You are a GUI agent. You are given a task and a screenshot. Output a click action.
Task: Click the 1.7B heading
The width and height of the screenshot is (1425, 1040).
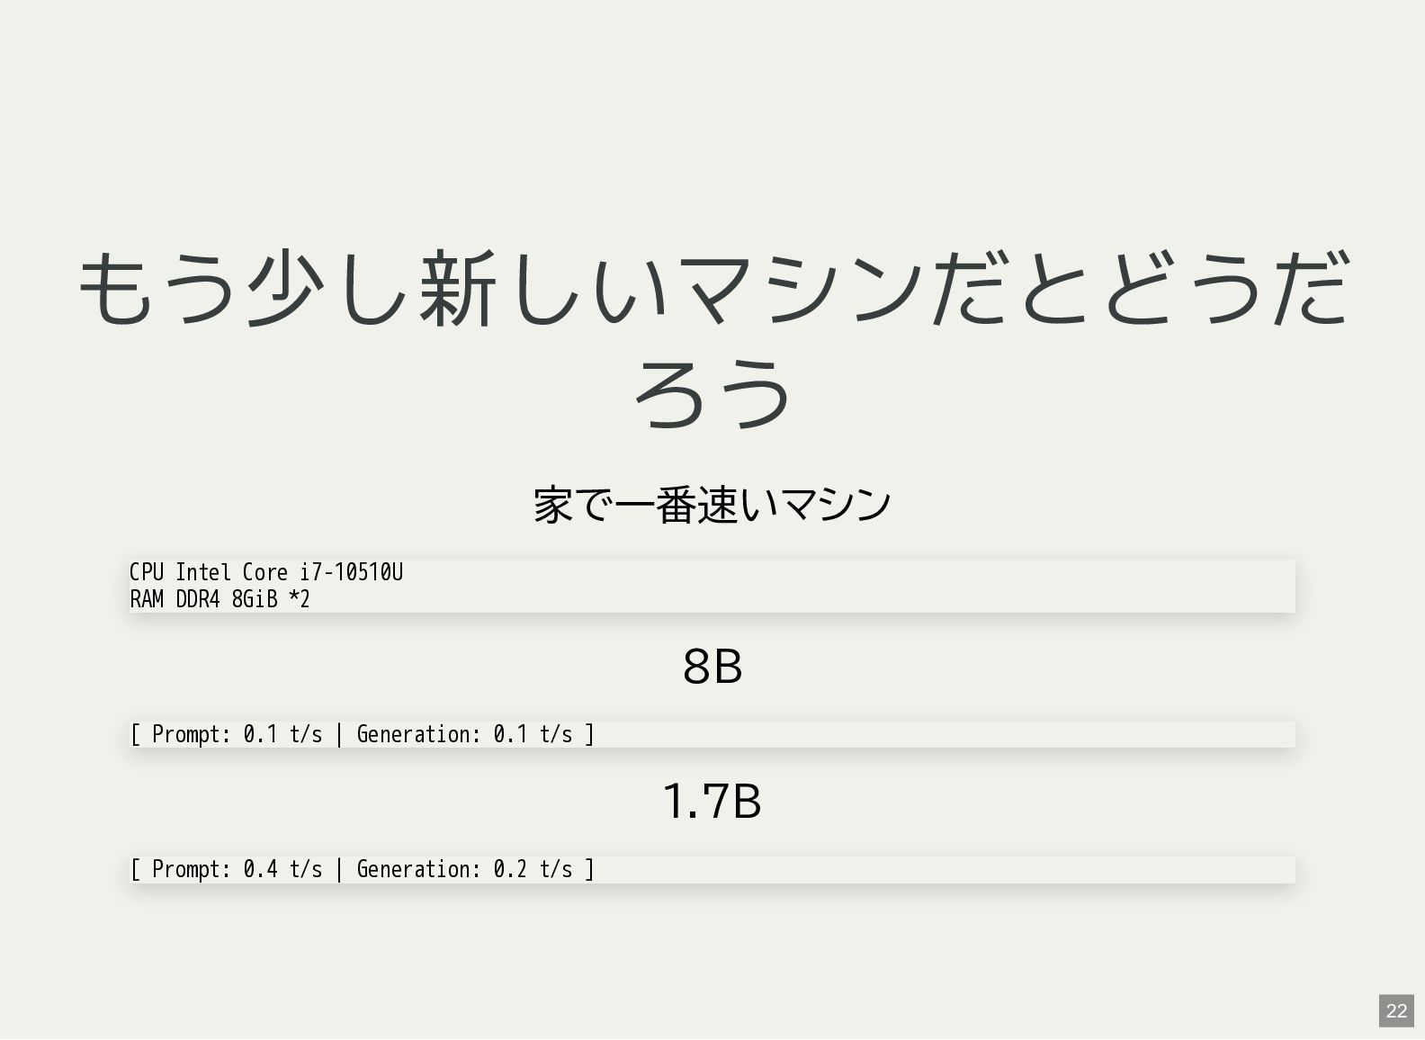pos(712,801)
